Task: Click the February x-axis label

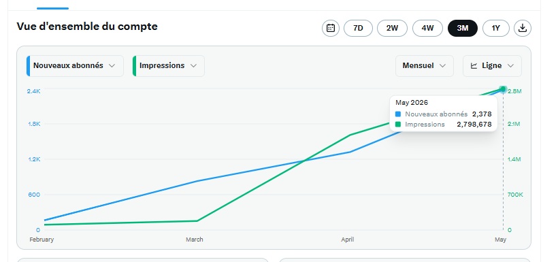Action: 42,240
